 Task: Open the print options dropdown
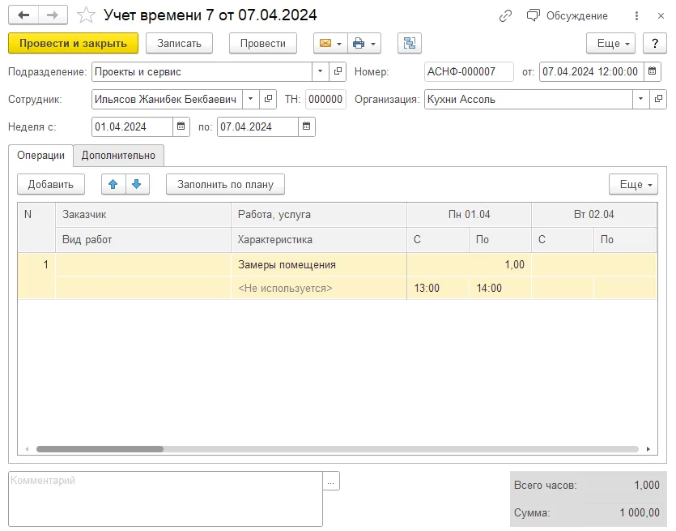coord(364,43)
